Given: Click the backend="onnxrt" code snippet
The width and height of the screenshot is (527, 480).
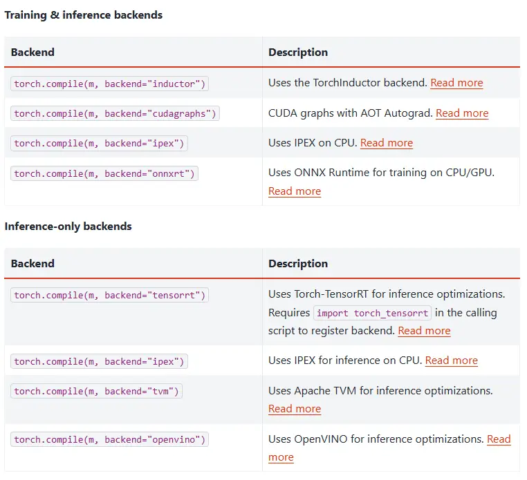Looking at the screenshot, I should (x=104, y=174).
